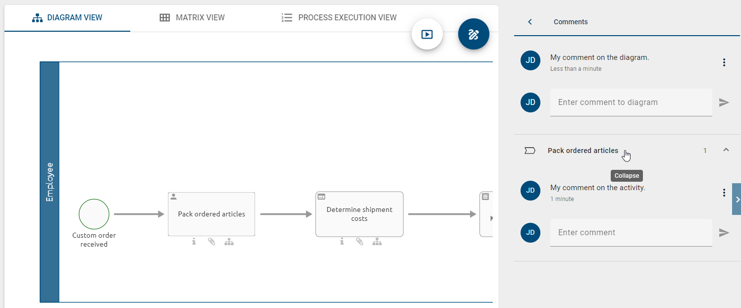Switch to the Matrix View tab

192,17
